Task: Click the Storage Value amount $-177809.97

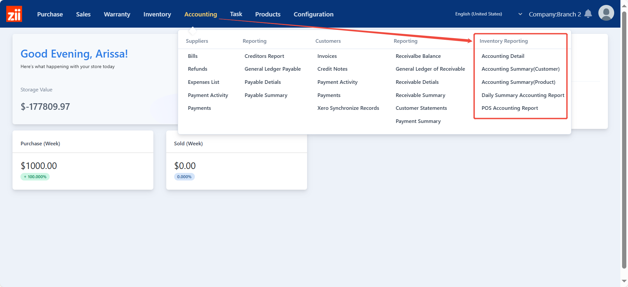Action: tap(45, 107)
